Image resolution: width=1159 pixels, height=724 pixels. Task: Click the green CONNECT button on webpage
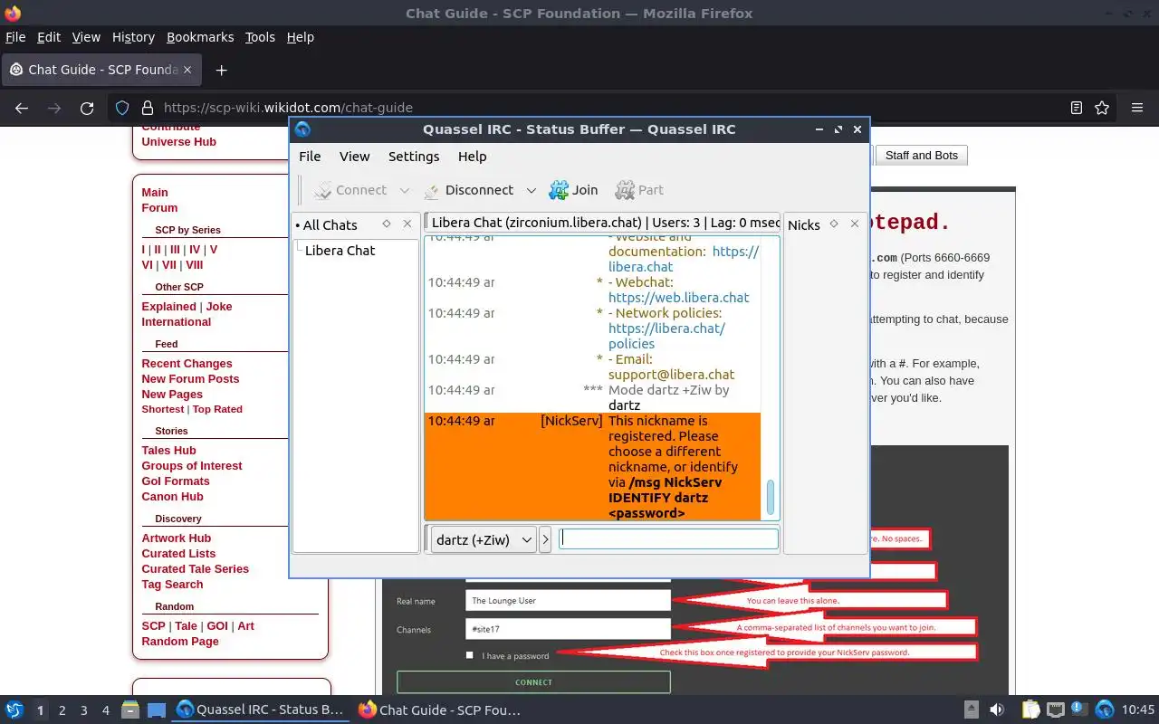click(533, 681)
